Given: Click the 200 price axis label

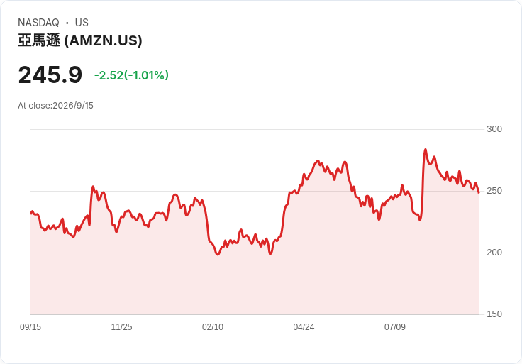Looking at the screenshot, I should pyautogui.click(x=494, y=253).
